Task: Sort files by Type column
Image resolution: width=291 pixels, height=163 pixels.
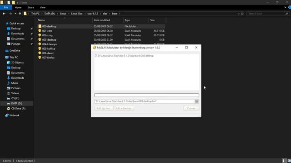Action: click(x=136, y=20)
